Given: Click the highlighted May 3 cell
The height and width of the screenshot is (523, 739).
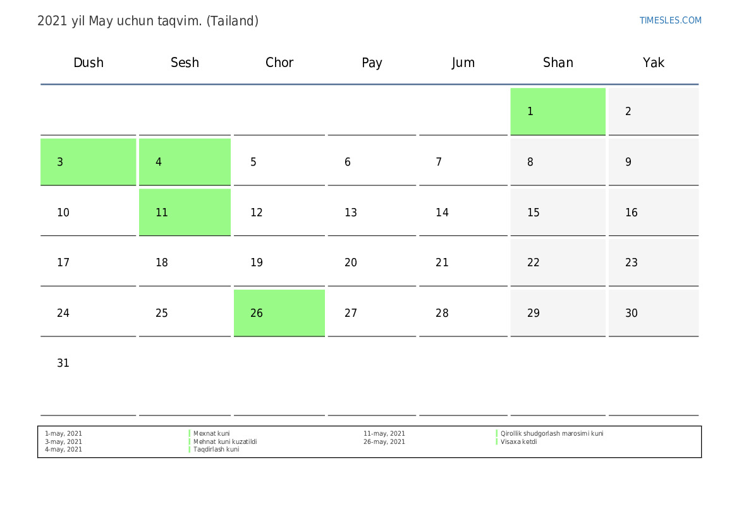Looking at the screenshot, I should [88, 162].
